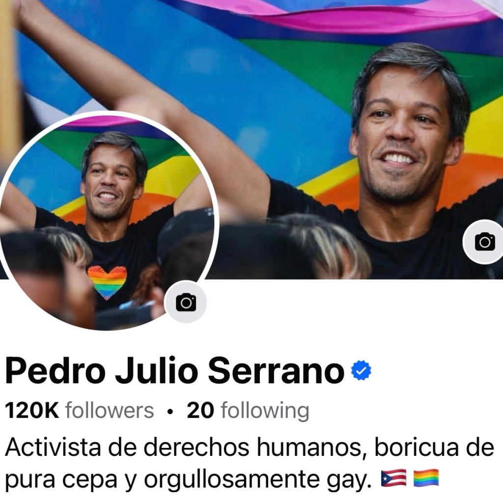The image size is (503, 503).
Task: Click the word "followers"
Action: coord(110,410)
